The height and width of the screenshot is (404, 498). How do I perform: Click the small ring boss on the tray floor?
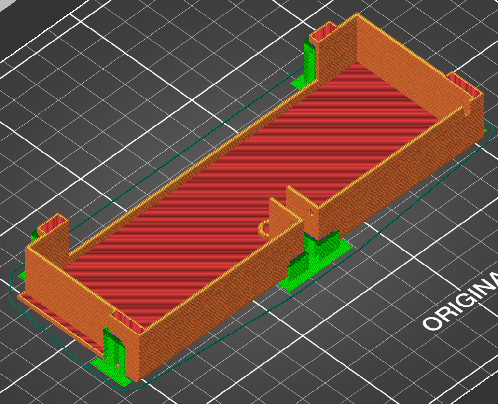[x=264, y=229]
